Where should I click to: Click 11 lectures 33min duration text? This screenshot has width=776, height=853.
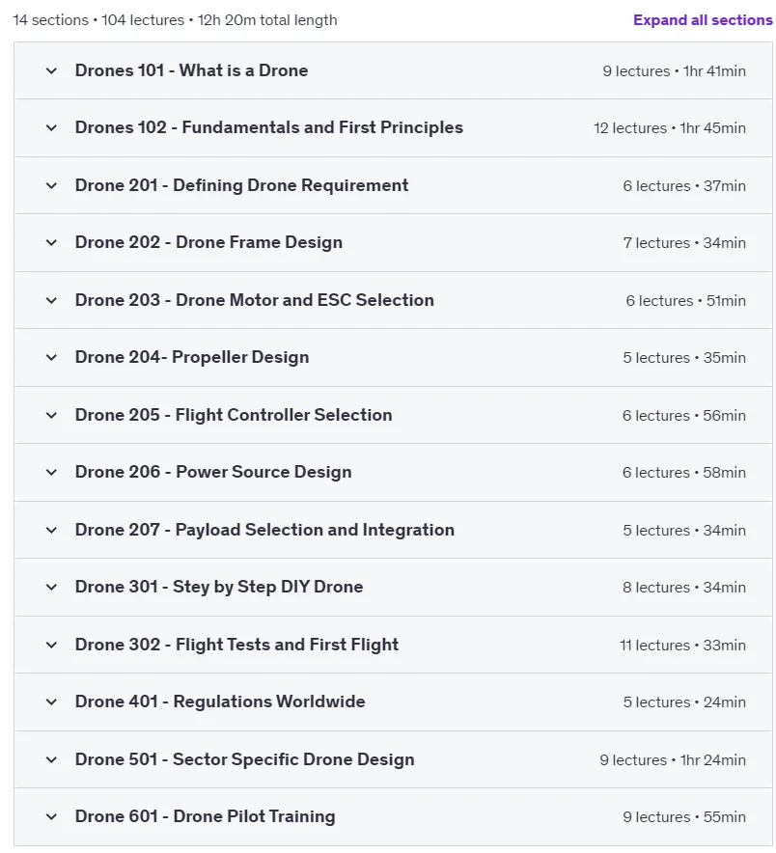[x=682, y=646]
